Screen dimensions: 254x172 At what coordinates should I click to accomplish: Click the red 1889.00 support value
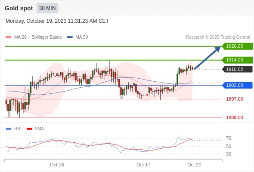235,117
